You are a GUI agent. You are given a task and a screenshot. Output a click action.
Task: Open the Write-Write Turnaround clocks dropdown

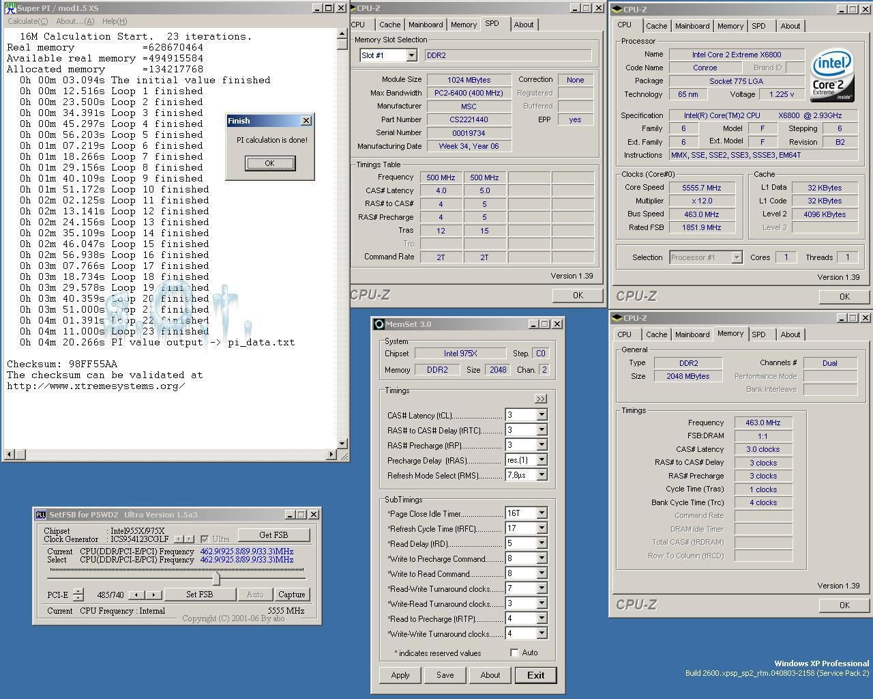click(542, 633)
